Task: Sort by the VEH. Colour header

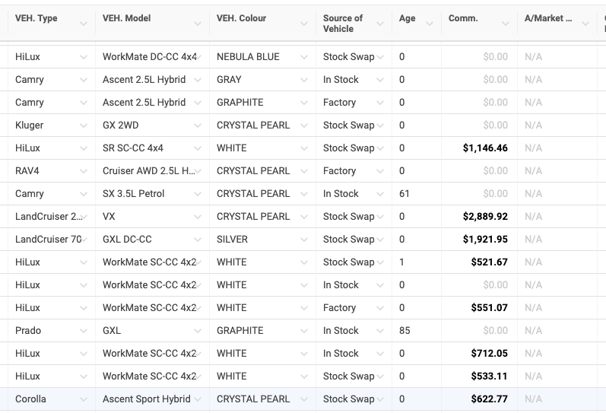Action: pos(241,18)
